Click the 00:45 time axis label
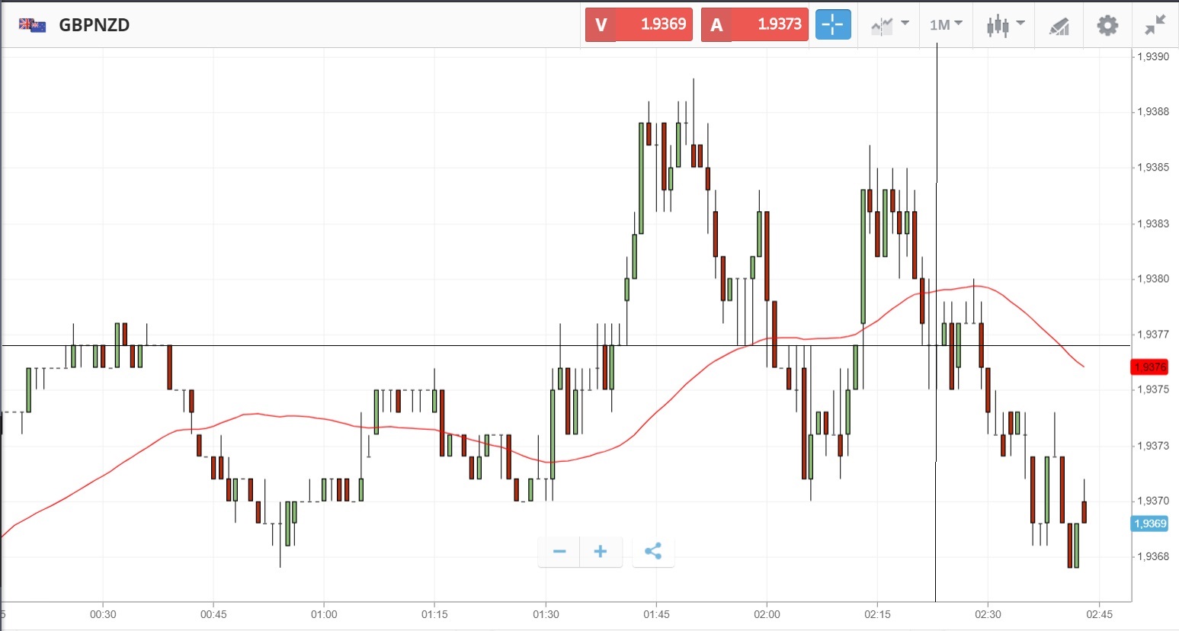The height and width of the screenshot is (631, 1179). point(213,614)
